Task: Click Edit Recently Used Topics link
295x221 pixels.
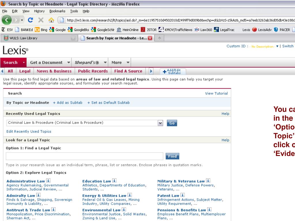Action: 29,132
